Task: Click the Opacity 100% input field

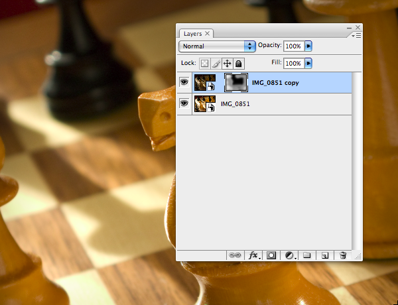Action: tap(294, 46)
